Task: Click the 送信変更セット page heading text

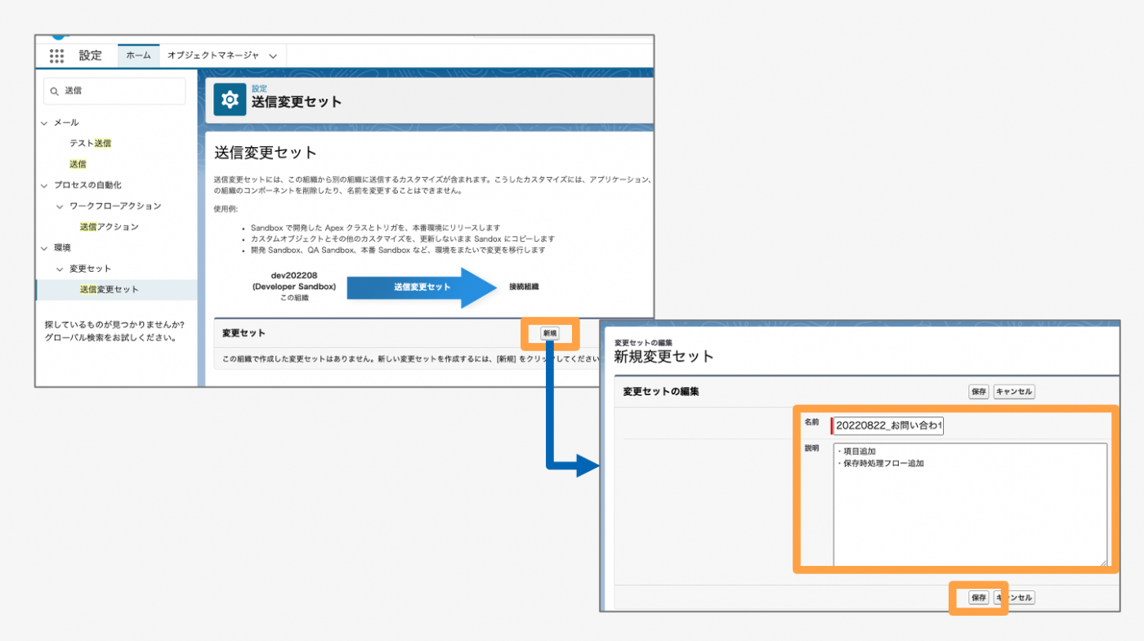Action: pos(265,153)
